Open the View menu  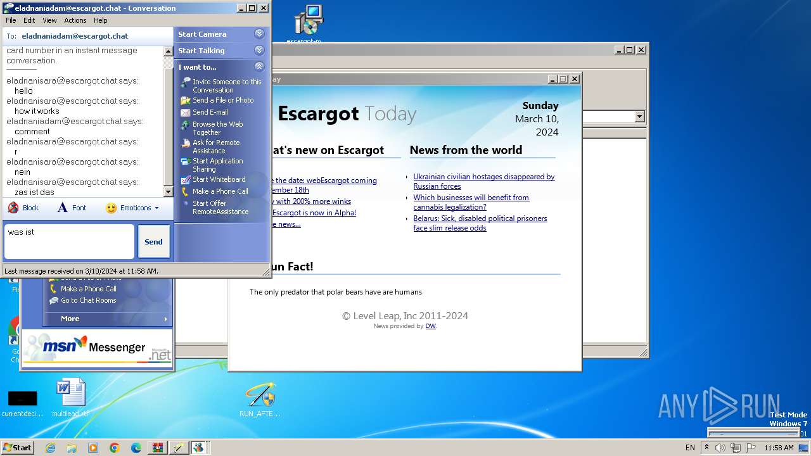pos(49,20)
